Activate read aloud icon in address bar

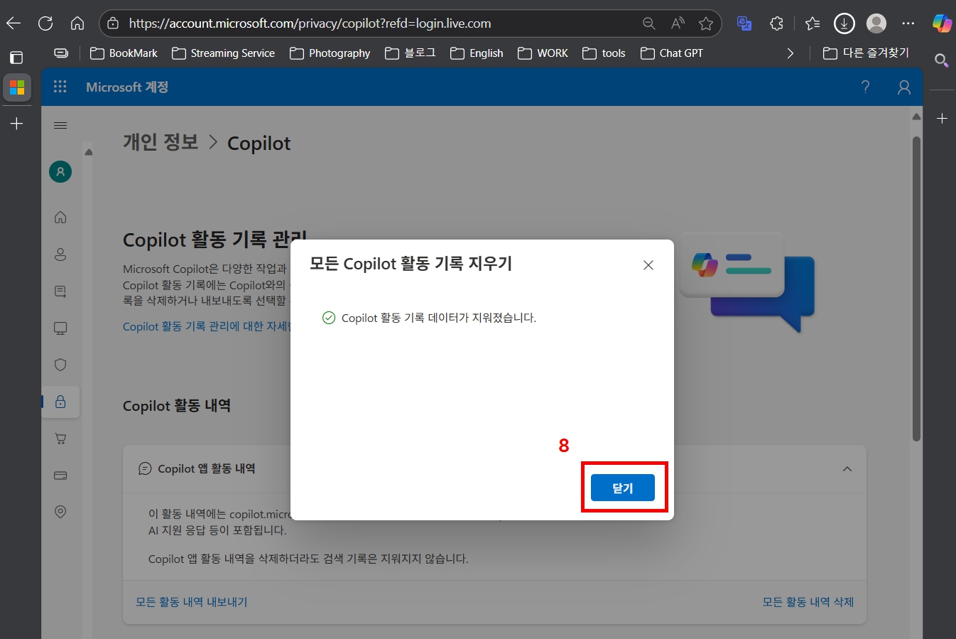[678, 23]
